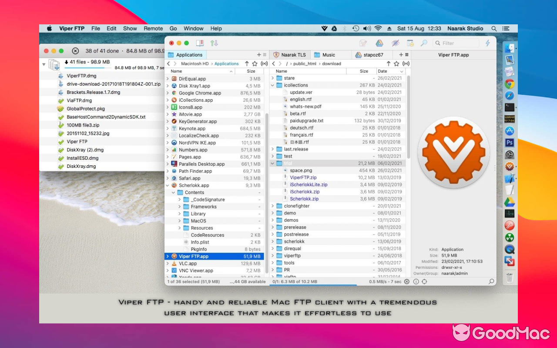Viewport: 557px width, 348px height.
Task: Open the Remote menu in the menu bar
Action: (x=153, y=28)
